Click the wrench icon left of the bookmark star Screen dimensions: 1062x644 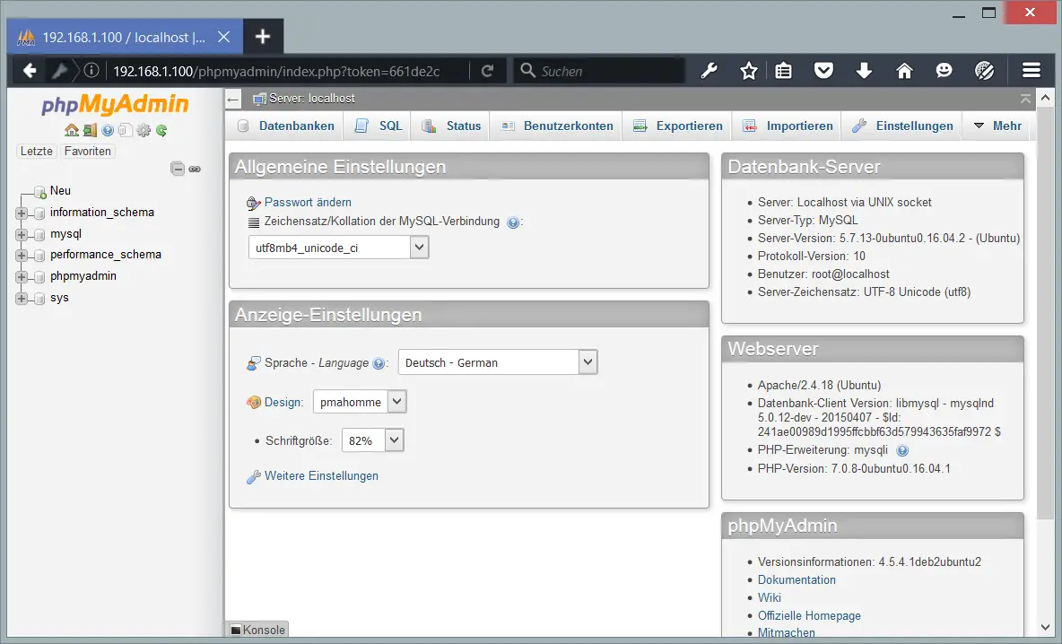(709, 71)
